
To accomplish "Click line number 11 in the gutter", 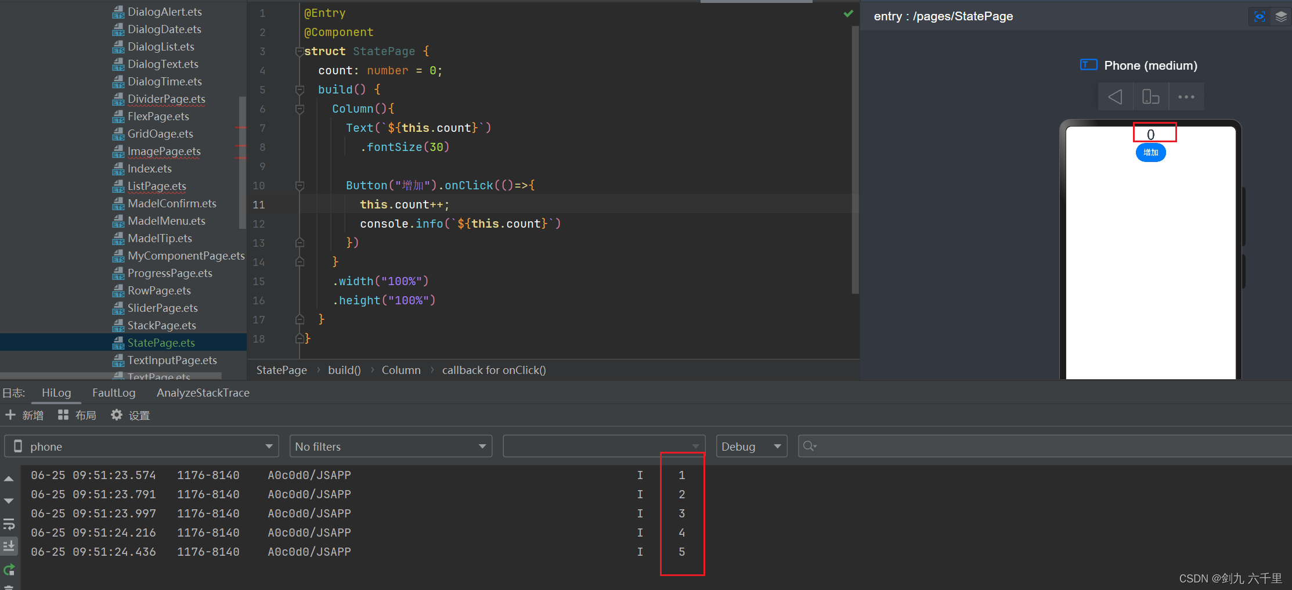I will click(x=259, y=204).
